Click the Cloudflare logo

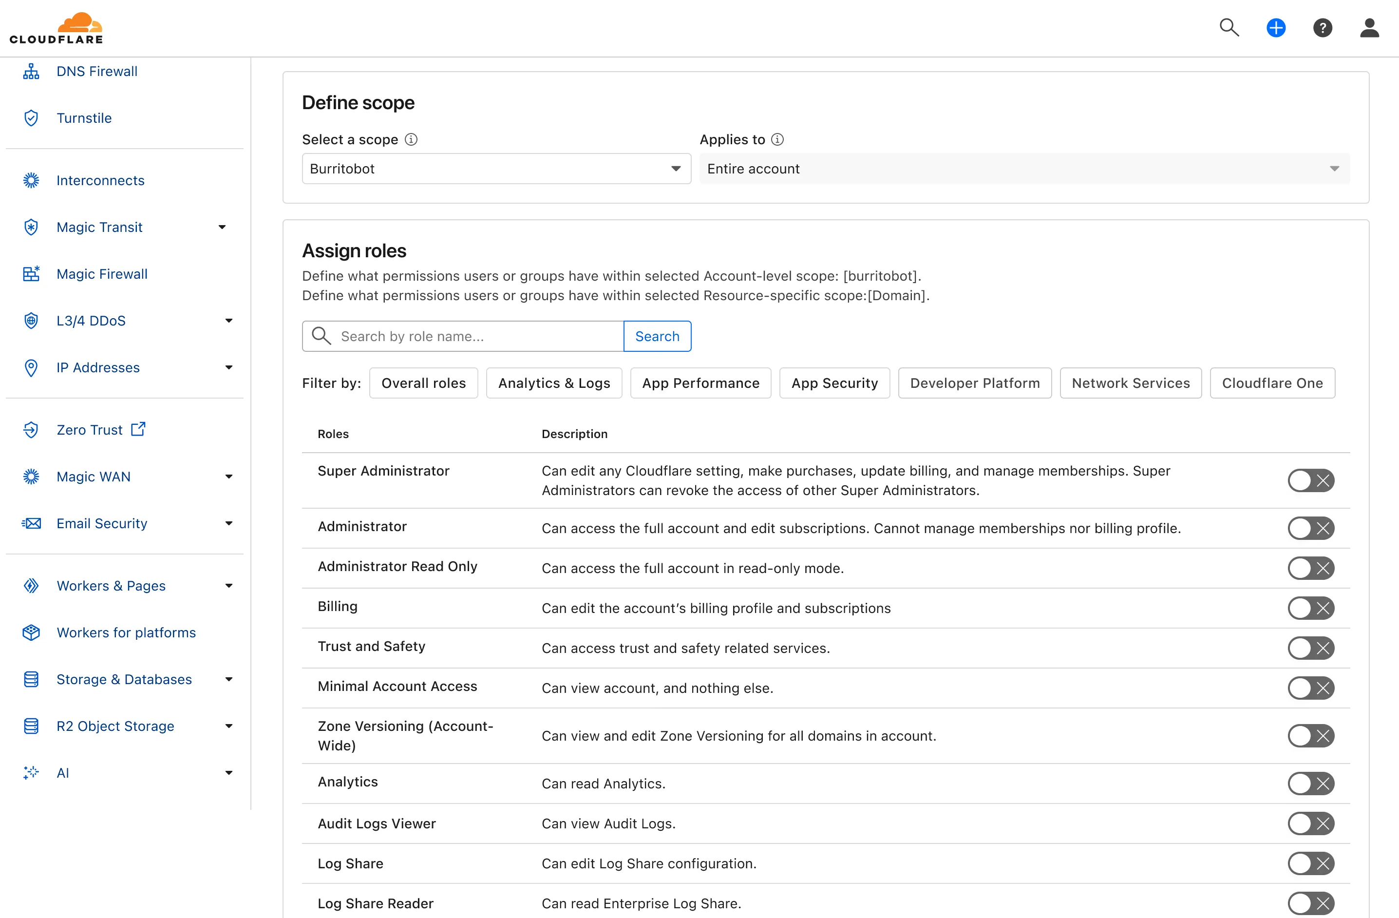click(57, 27)
